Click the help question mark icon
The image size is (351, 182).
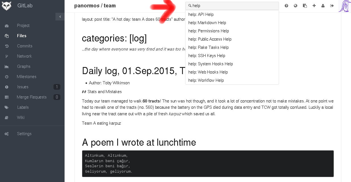click(x=286, y=6)
